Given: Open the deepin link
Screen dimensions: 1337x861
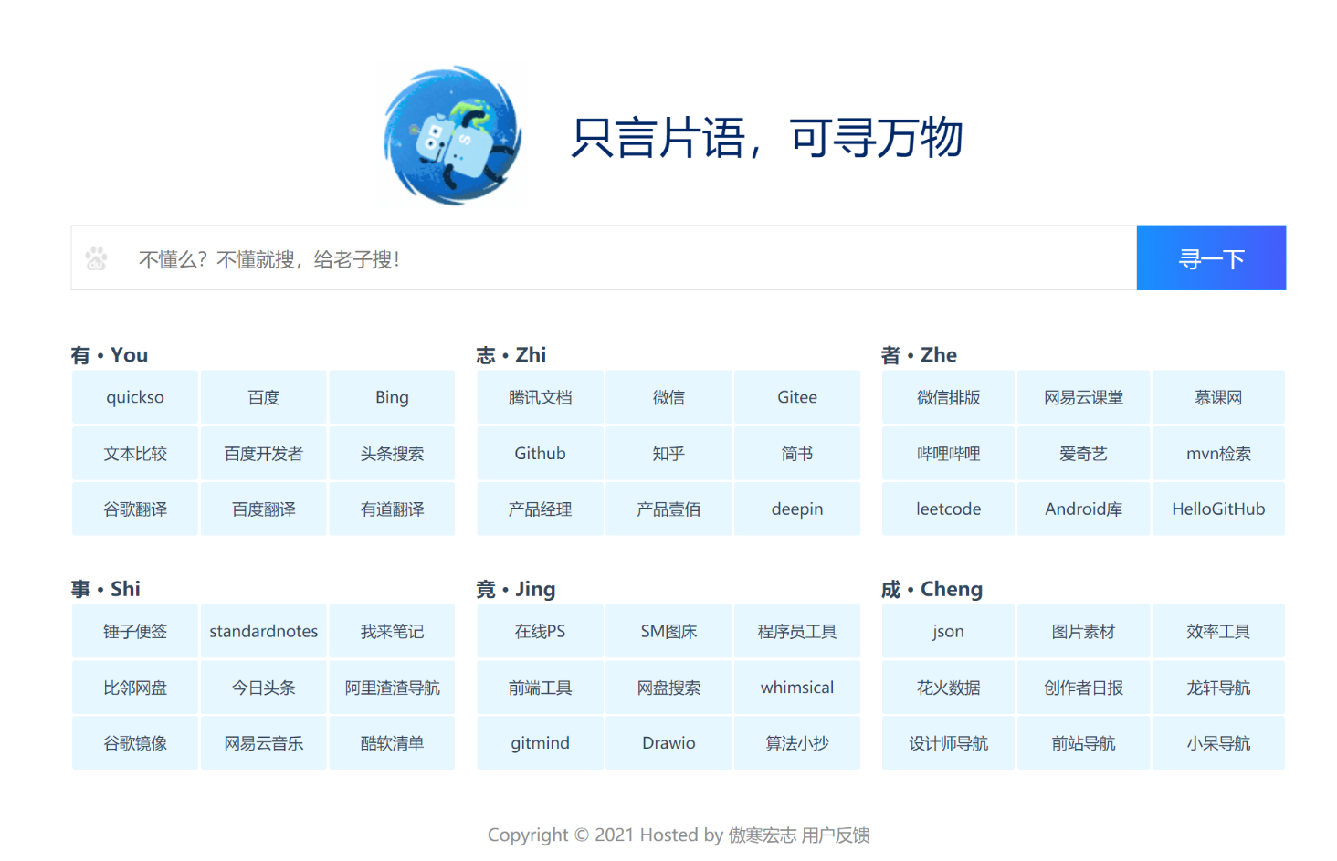Looking at the screenshot, I should coord(797,509).
